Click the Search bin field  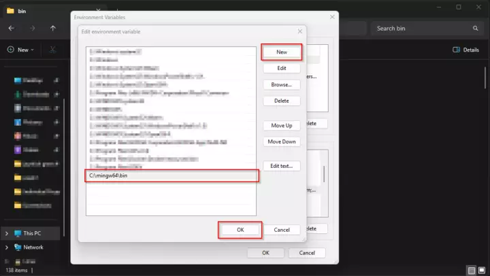[422, 29]
